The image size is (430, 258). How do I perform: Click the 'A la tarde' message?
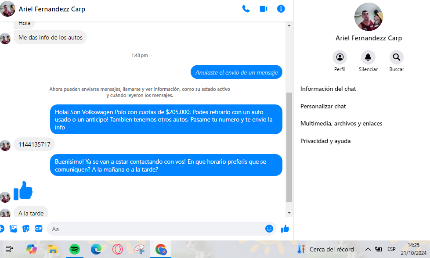31,212
